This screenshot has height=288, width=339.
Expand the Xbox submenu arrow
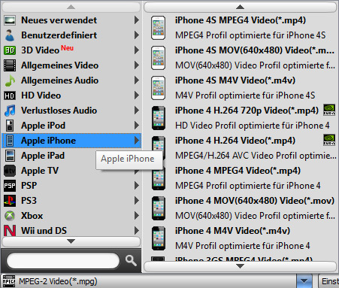pos(137,216)
